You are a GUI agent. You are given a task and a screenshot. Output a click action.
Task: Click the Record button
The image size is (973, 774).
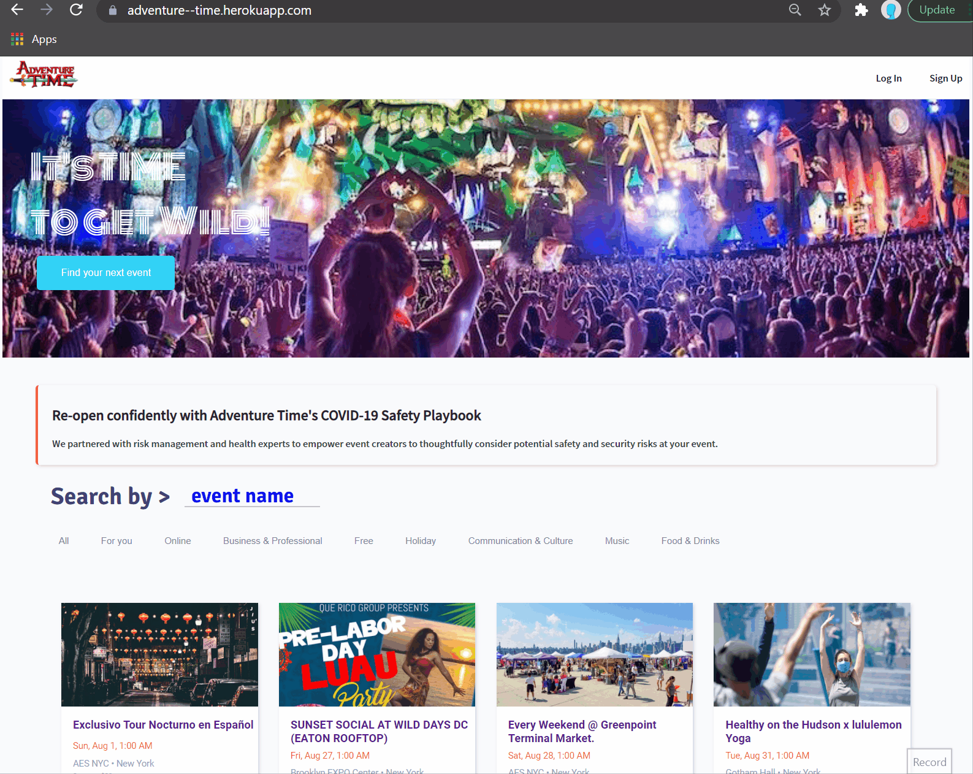point(929,762)
